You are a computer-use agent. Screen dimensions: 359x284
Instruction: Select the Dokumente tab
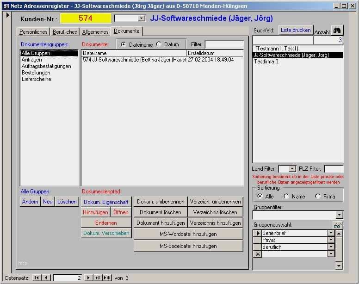point(127,31)
